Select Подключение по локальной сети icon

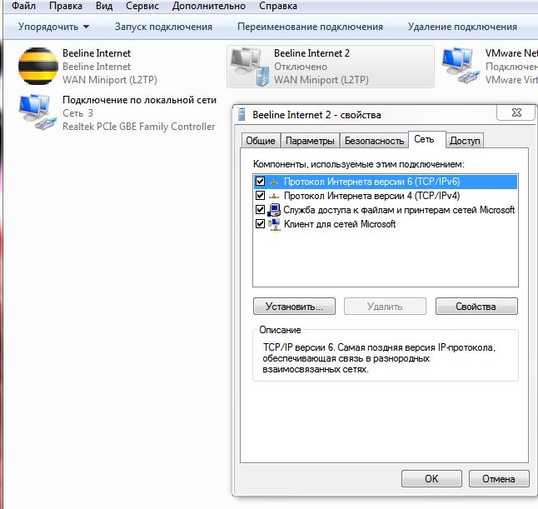38,112
